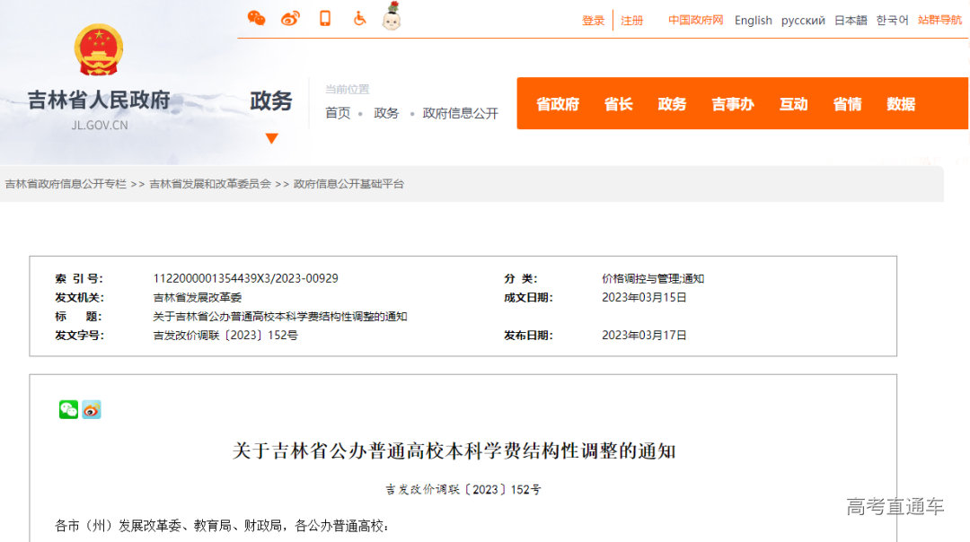Share article via the WeChat icon
This screenshot has width=970, height=542.
(x=67, y=409)
